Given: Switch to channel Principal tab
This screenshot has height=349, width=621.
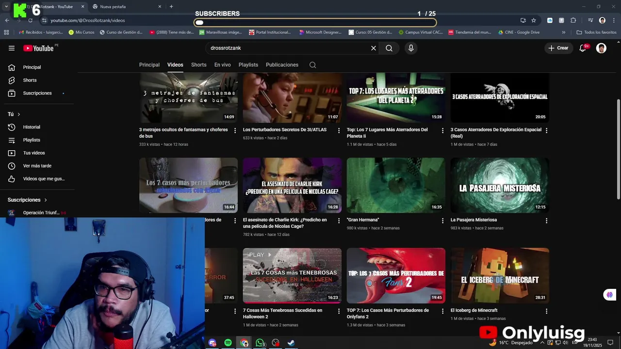Looking at the screenshot, I should coord(149,65).
